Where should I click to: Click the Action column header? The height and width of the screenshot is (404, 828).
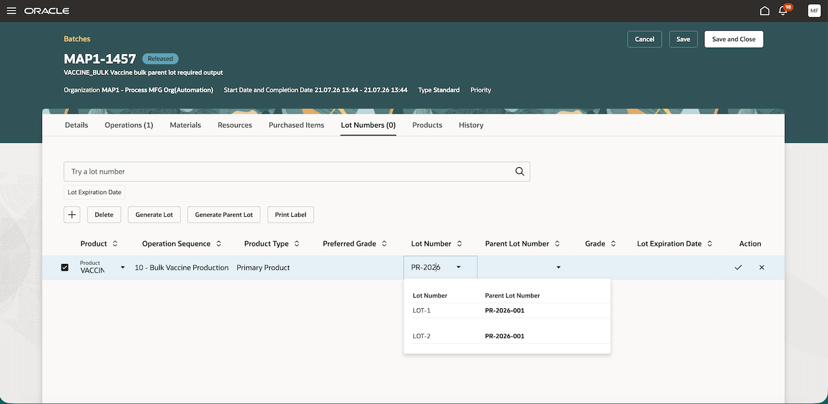[x=750, y=243]
